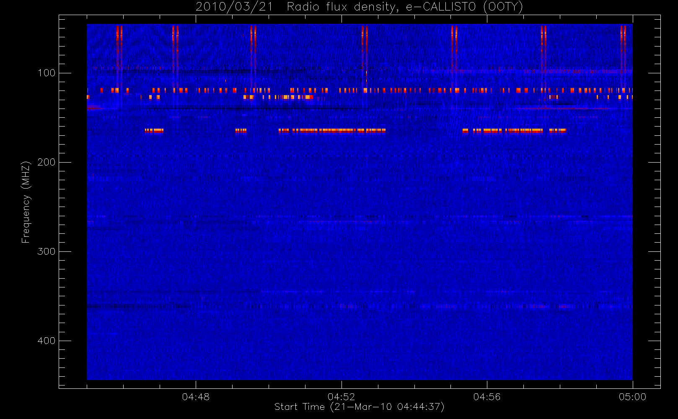Click the '04:56' time tick label
This screenshot has width=678, height=419.
[x=487, y=397]
